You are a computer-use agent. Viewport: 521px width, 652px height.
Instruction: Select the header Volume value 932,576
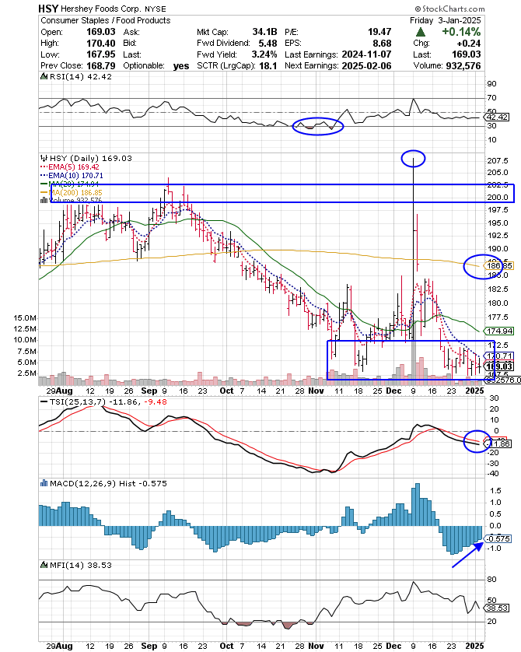463,65
